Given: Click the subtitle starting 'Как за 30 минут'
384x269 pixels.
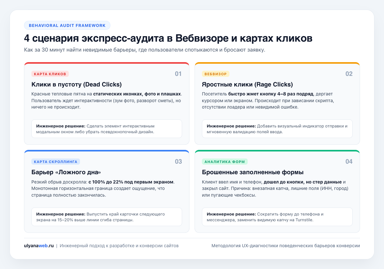Looking at the screenshot, I should click(145, 50).
